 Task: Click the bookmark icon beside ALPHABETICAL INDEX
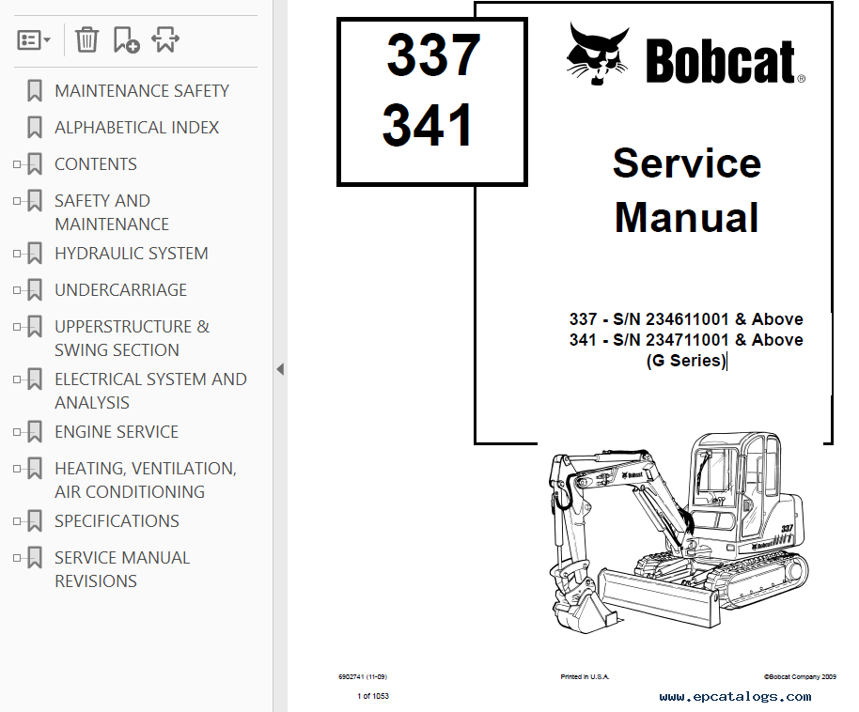(x=35, y=128)
